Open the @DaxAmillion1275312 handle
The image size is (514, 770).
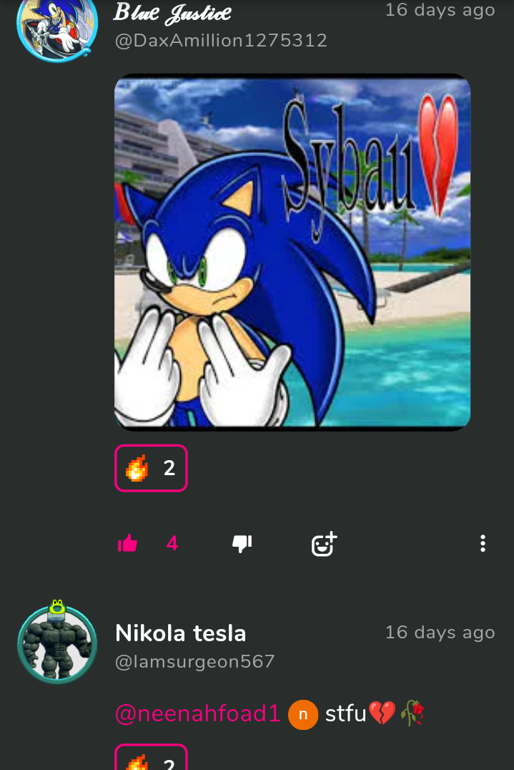click(221, 41)
